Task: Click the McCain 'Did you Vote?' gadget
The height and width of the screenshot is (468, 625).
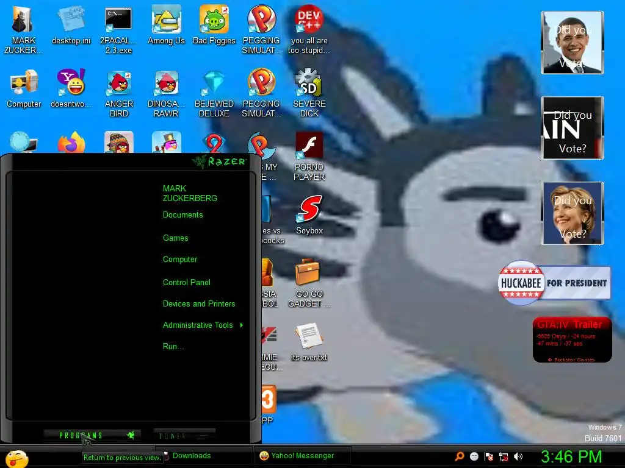Action: tap(573, 128)
